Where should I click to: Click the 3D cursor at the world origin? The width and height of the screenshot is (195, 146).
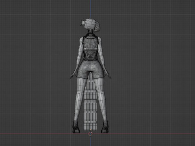point(91,134)
